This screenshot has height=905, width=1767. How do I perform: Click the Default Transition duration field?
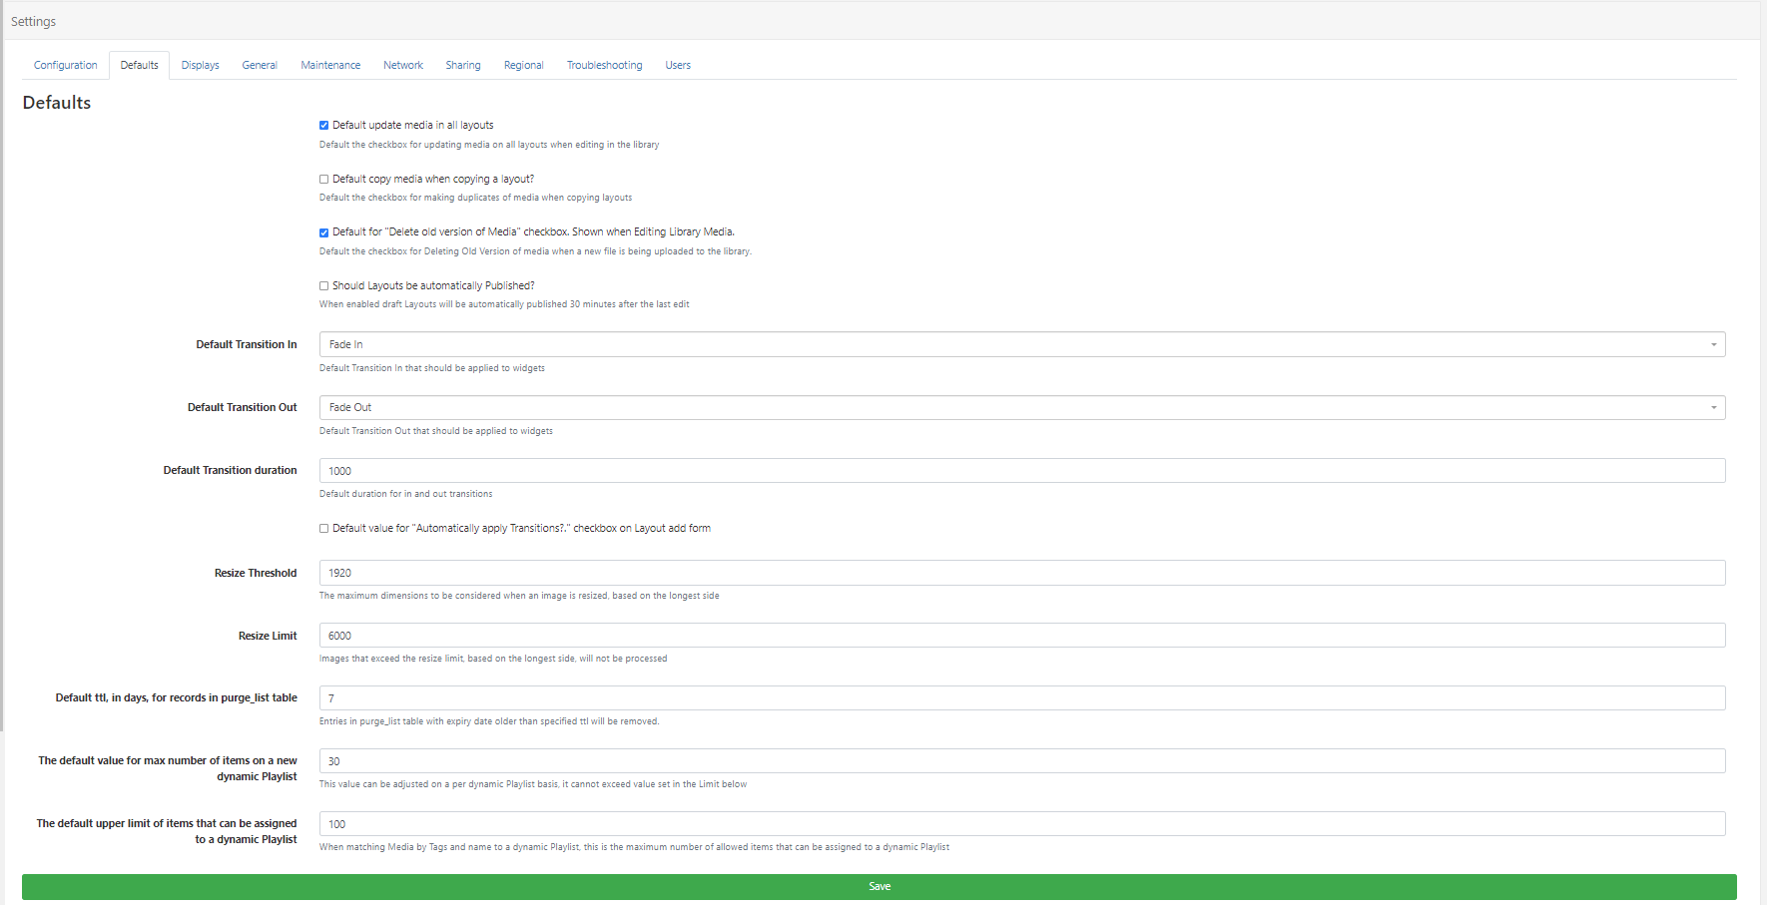(x=1021, y=471)
